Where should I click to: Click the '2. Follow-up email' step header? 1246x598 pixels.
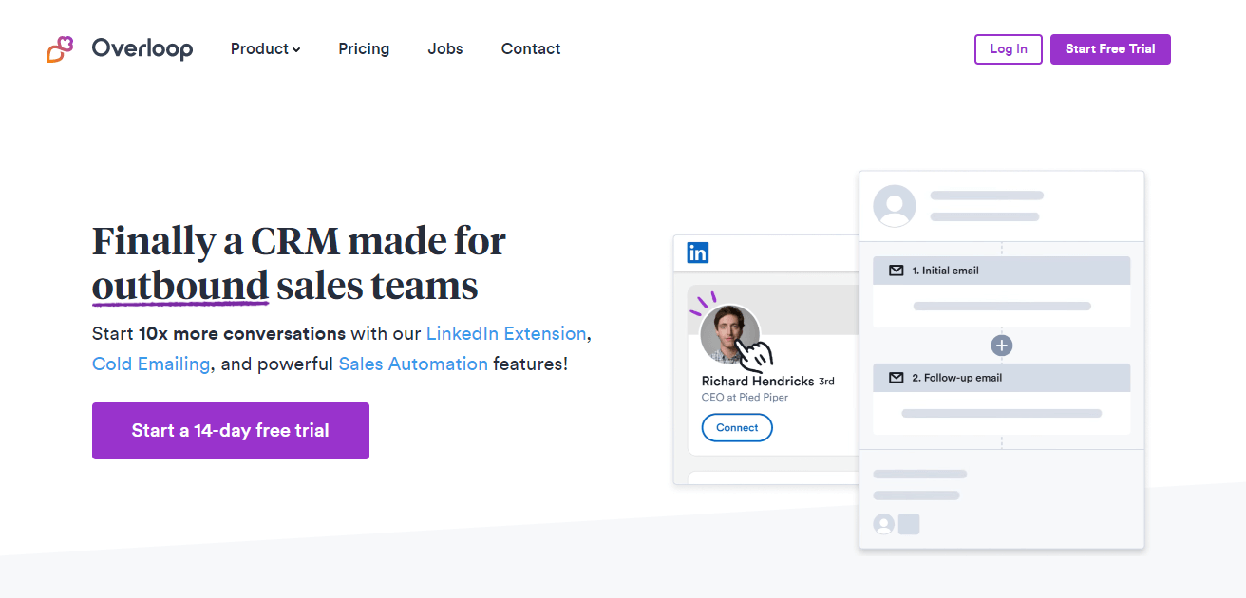coord(1002,378)
